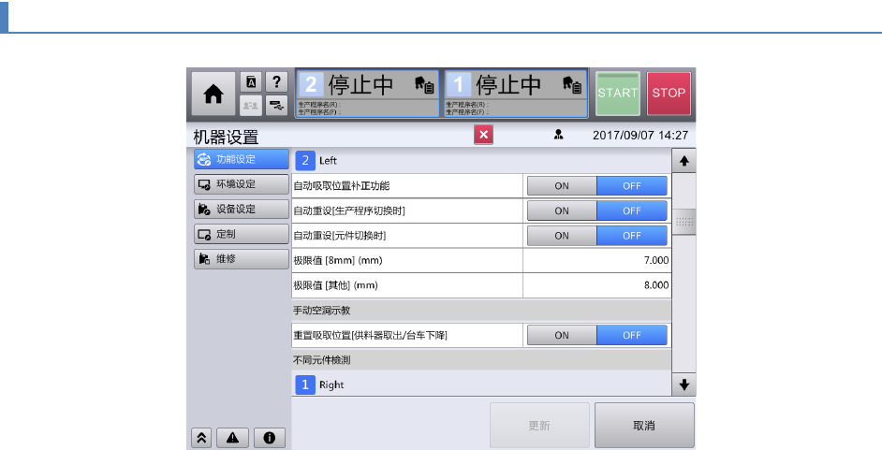Click the scrollbar down arrow
Viewport: 882px width, 450px height.
point(684,385)
